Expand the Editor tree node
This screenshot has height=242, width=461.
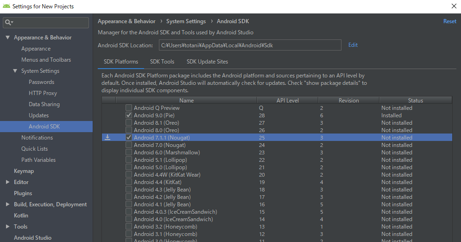[x=7, y=182]
